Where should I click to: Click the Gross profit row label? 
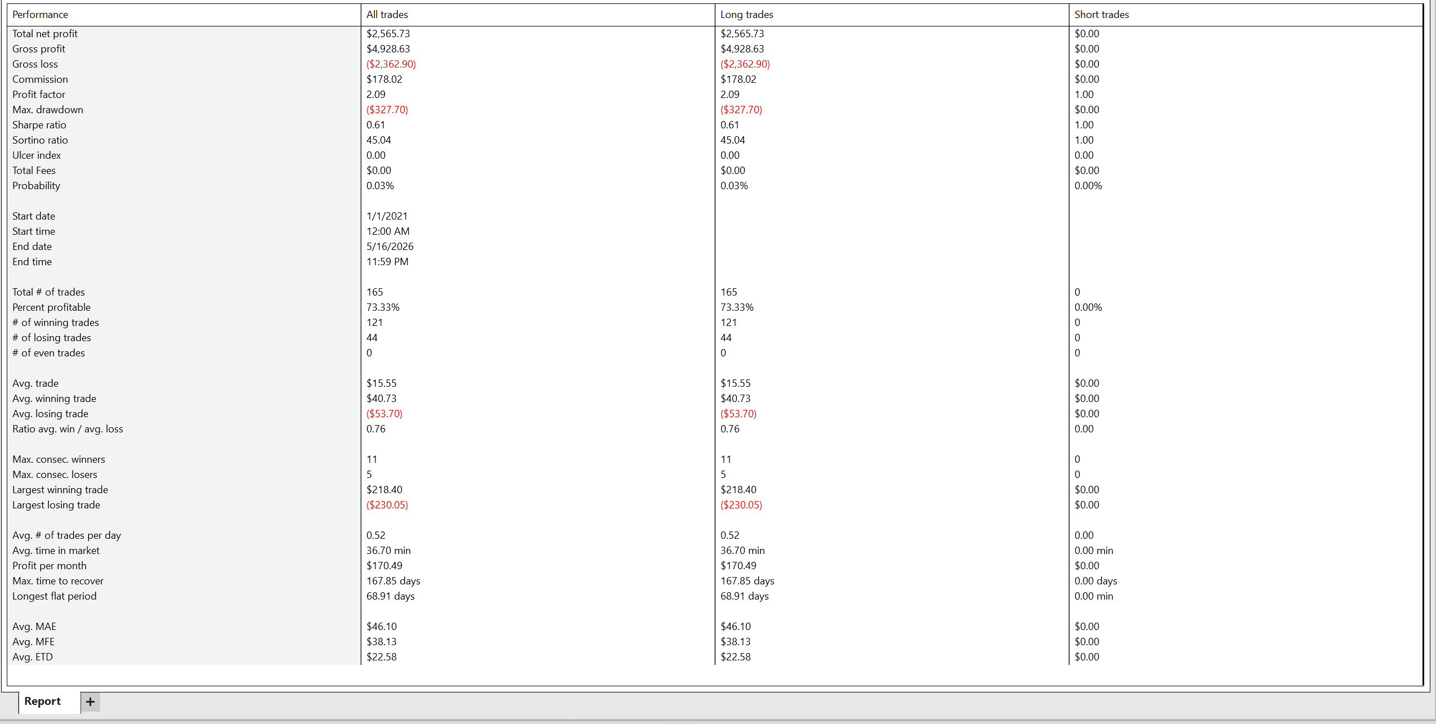(39, 49)
